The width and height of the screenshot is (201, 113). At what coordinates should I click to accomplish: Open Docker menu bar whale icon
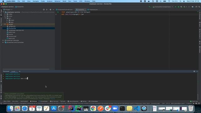coord(149,1)
